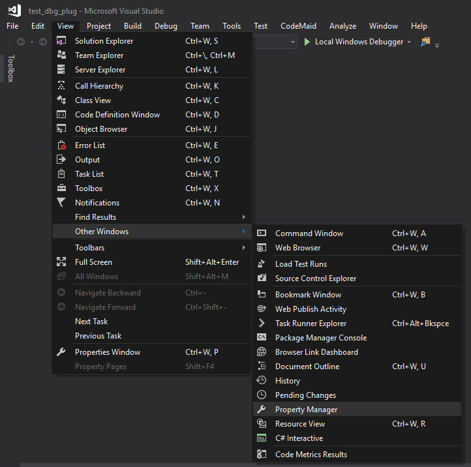This screenshot has height=467, width=471.
Task: Click the Error List icon
Action: coord(61,145)
